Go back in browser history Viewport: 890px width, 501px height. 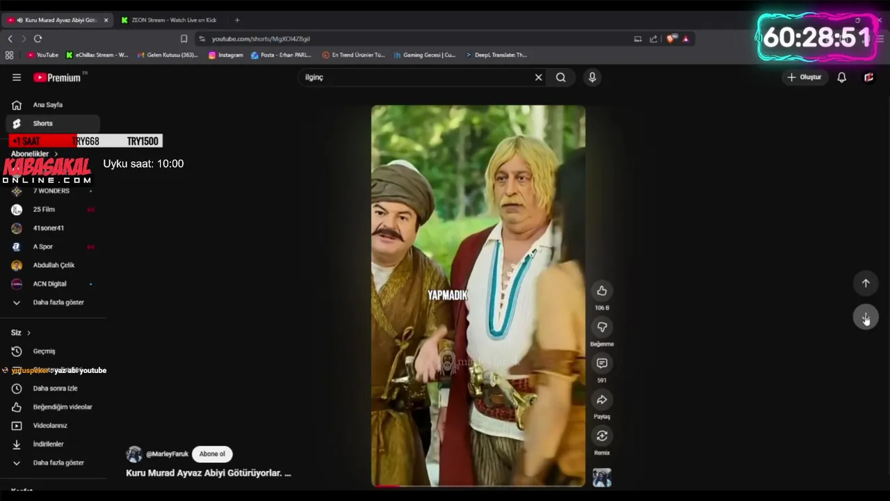[x=10, y=39]
